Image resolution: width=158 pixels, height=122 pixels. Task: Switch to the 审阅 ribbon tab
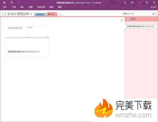point(51,7)
